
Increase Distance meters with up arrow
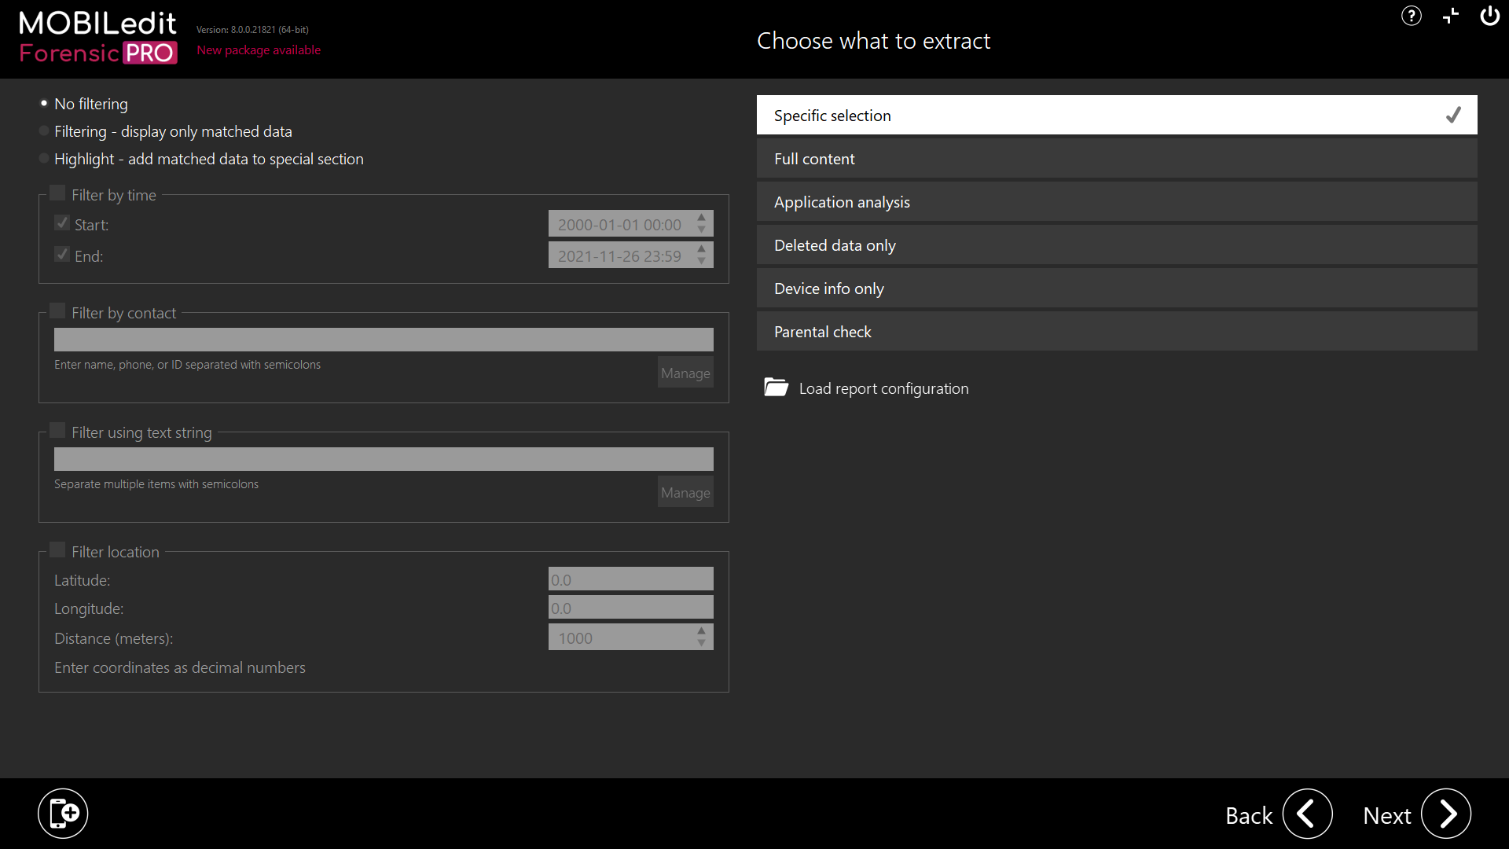tap(701, 630)
